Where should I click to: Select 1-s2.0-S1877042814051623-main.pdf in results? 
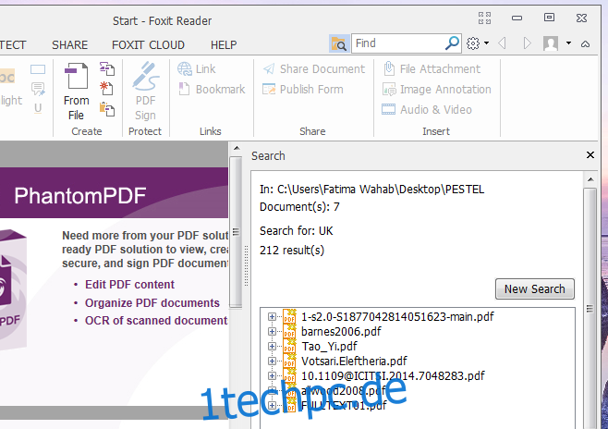tap(397, 316)
